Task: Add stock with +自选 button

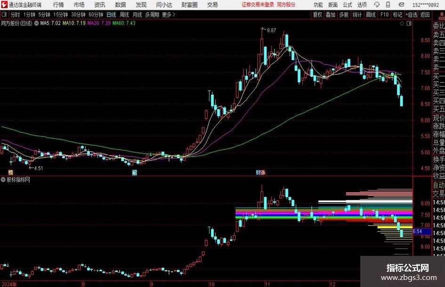Action: [412, 15]
